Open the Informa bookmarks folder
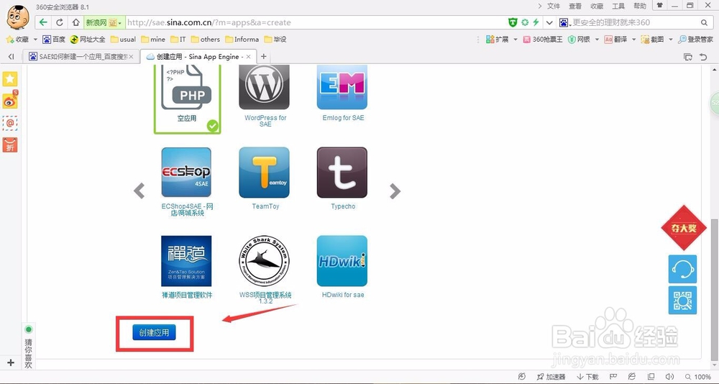719x384 pixels. pyautogui.click(x=242, y=40)
